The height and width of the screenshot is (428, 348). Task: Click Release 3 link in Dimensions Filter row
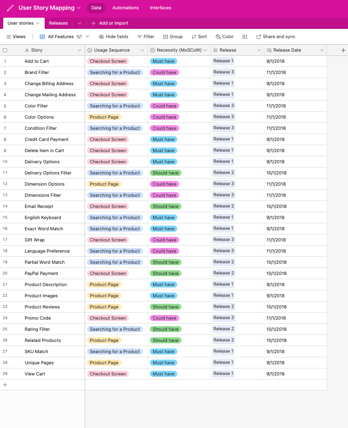(x=223, y=195)
